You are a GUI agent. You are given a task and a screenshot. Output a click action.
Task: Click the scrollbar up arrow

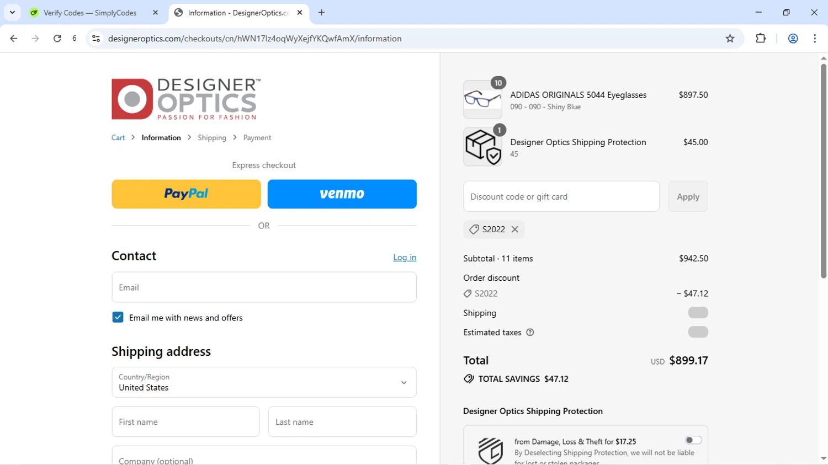pyautogui.click(x=824, y=58)
